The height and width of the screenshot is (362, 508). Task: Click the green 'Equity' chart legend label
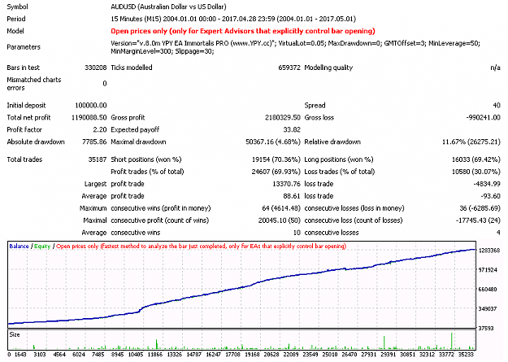coord(42,246)
